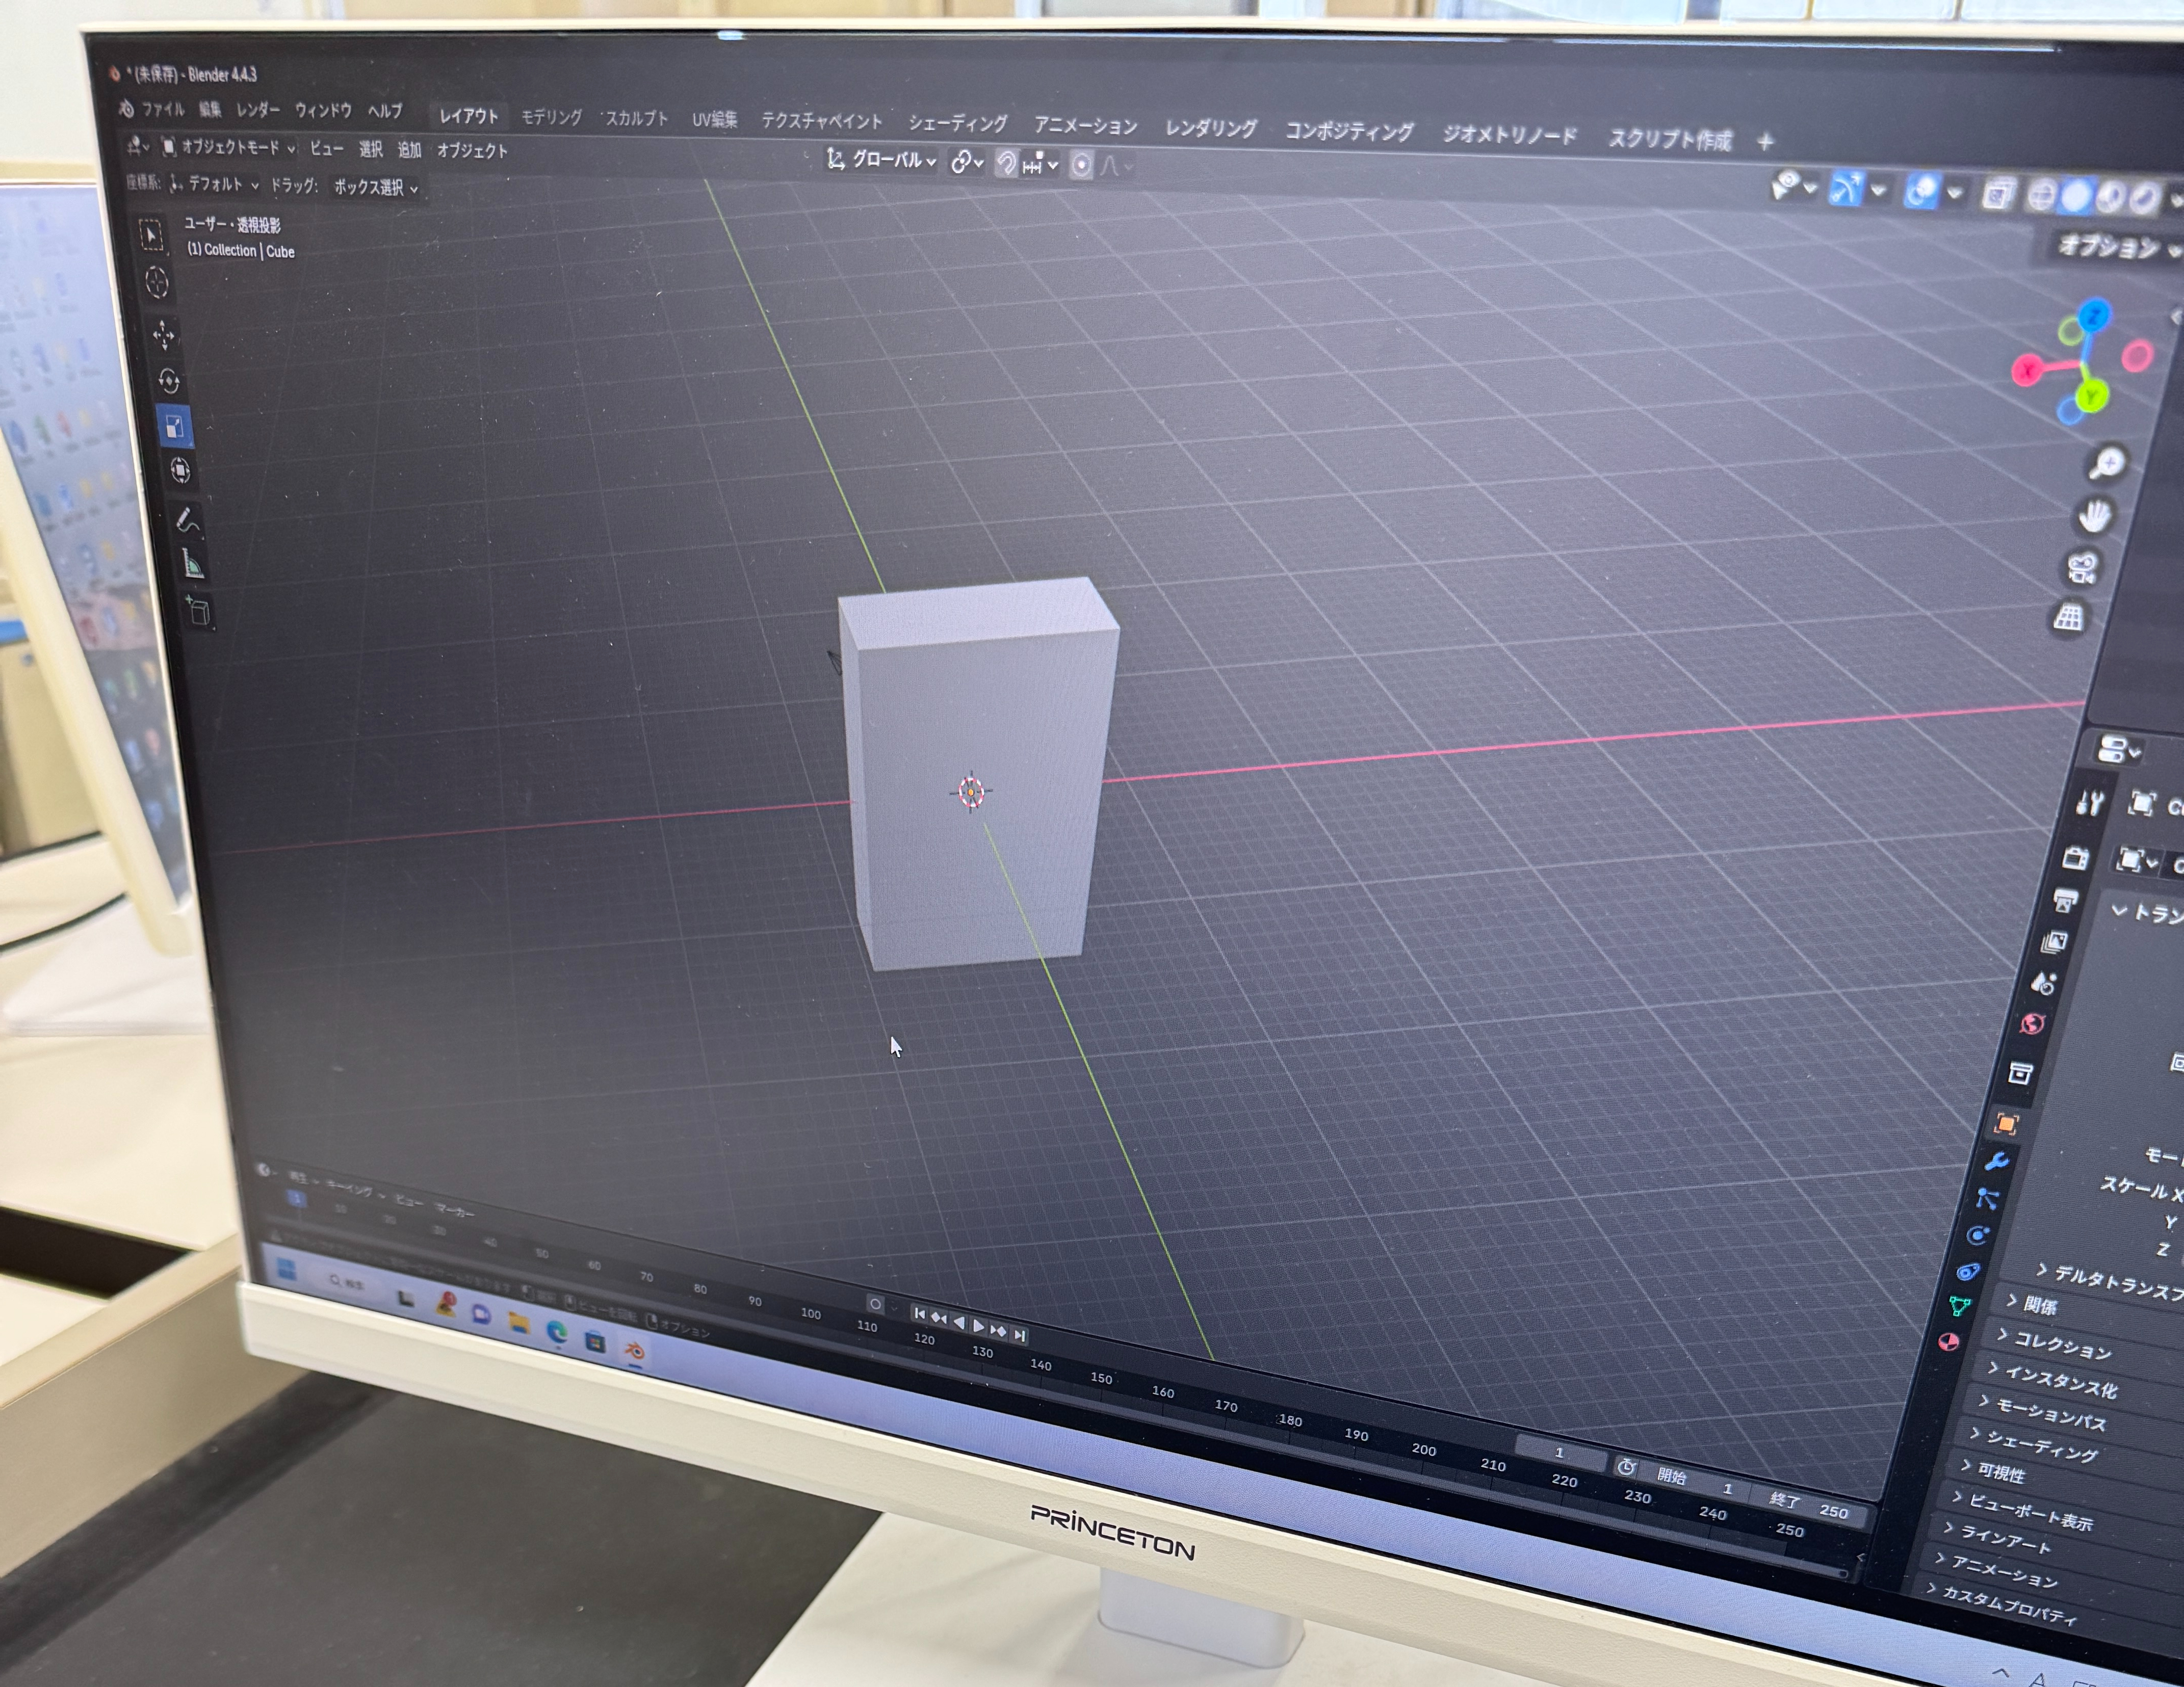Click the zoom magnifier viewport icon

click(2108, 463)
